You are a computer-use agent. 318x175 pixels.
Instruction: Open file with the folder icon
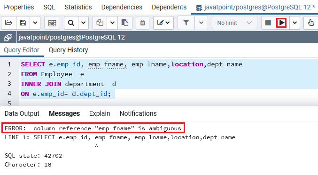(x=9, y=23)
